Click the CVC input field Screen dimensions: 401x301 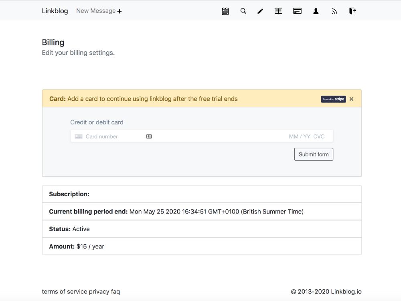319,136
